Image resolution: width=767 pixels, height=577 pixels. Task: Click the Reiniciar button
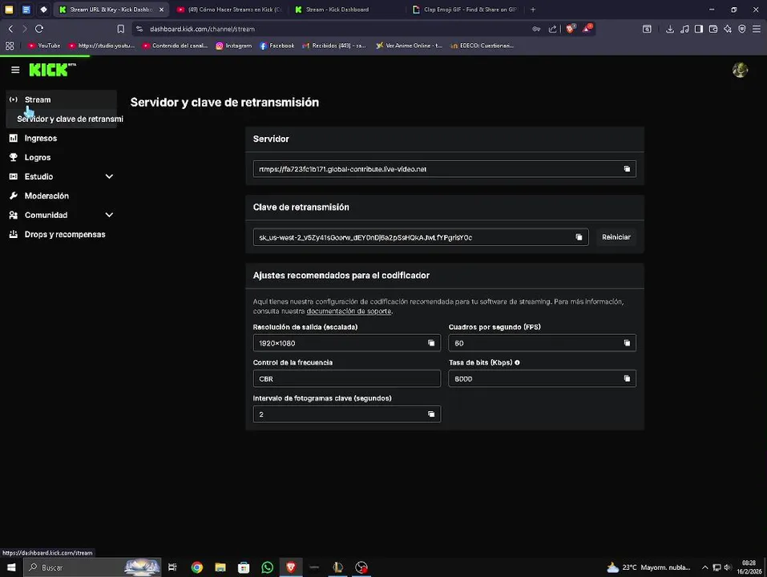(x=616, y=237)
